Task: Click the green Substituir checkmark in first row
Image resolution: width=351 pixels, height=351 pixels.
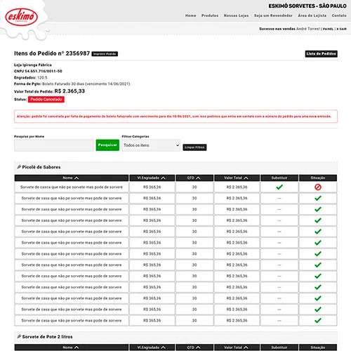Action: pos(279,187)
